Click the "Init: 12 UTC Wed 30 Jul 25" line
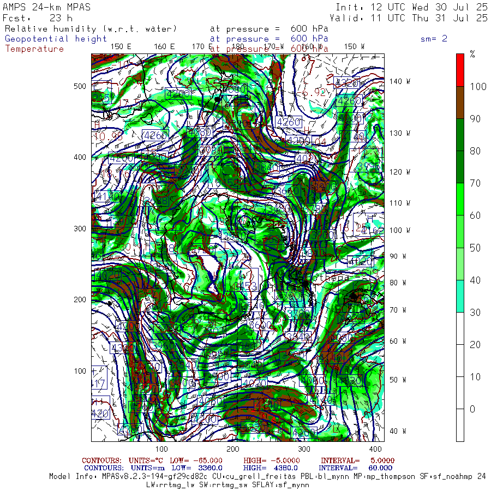 411,7
